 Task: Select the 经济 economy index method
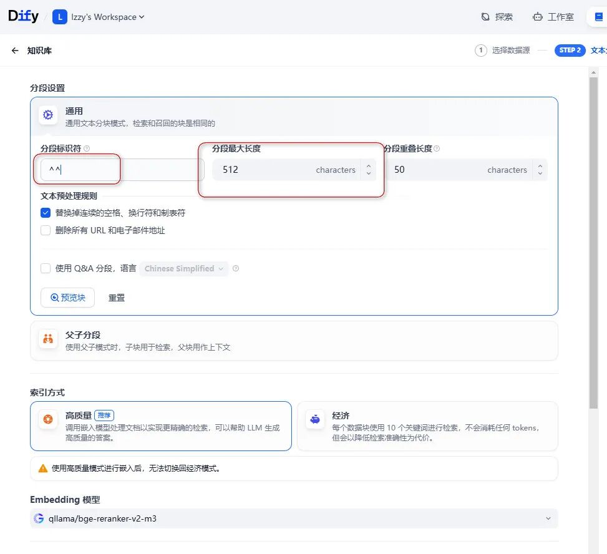[427, 426]
